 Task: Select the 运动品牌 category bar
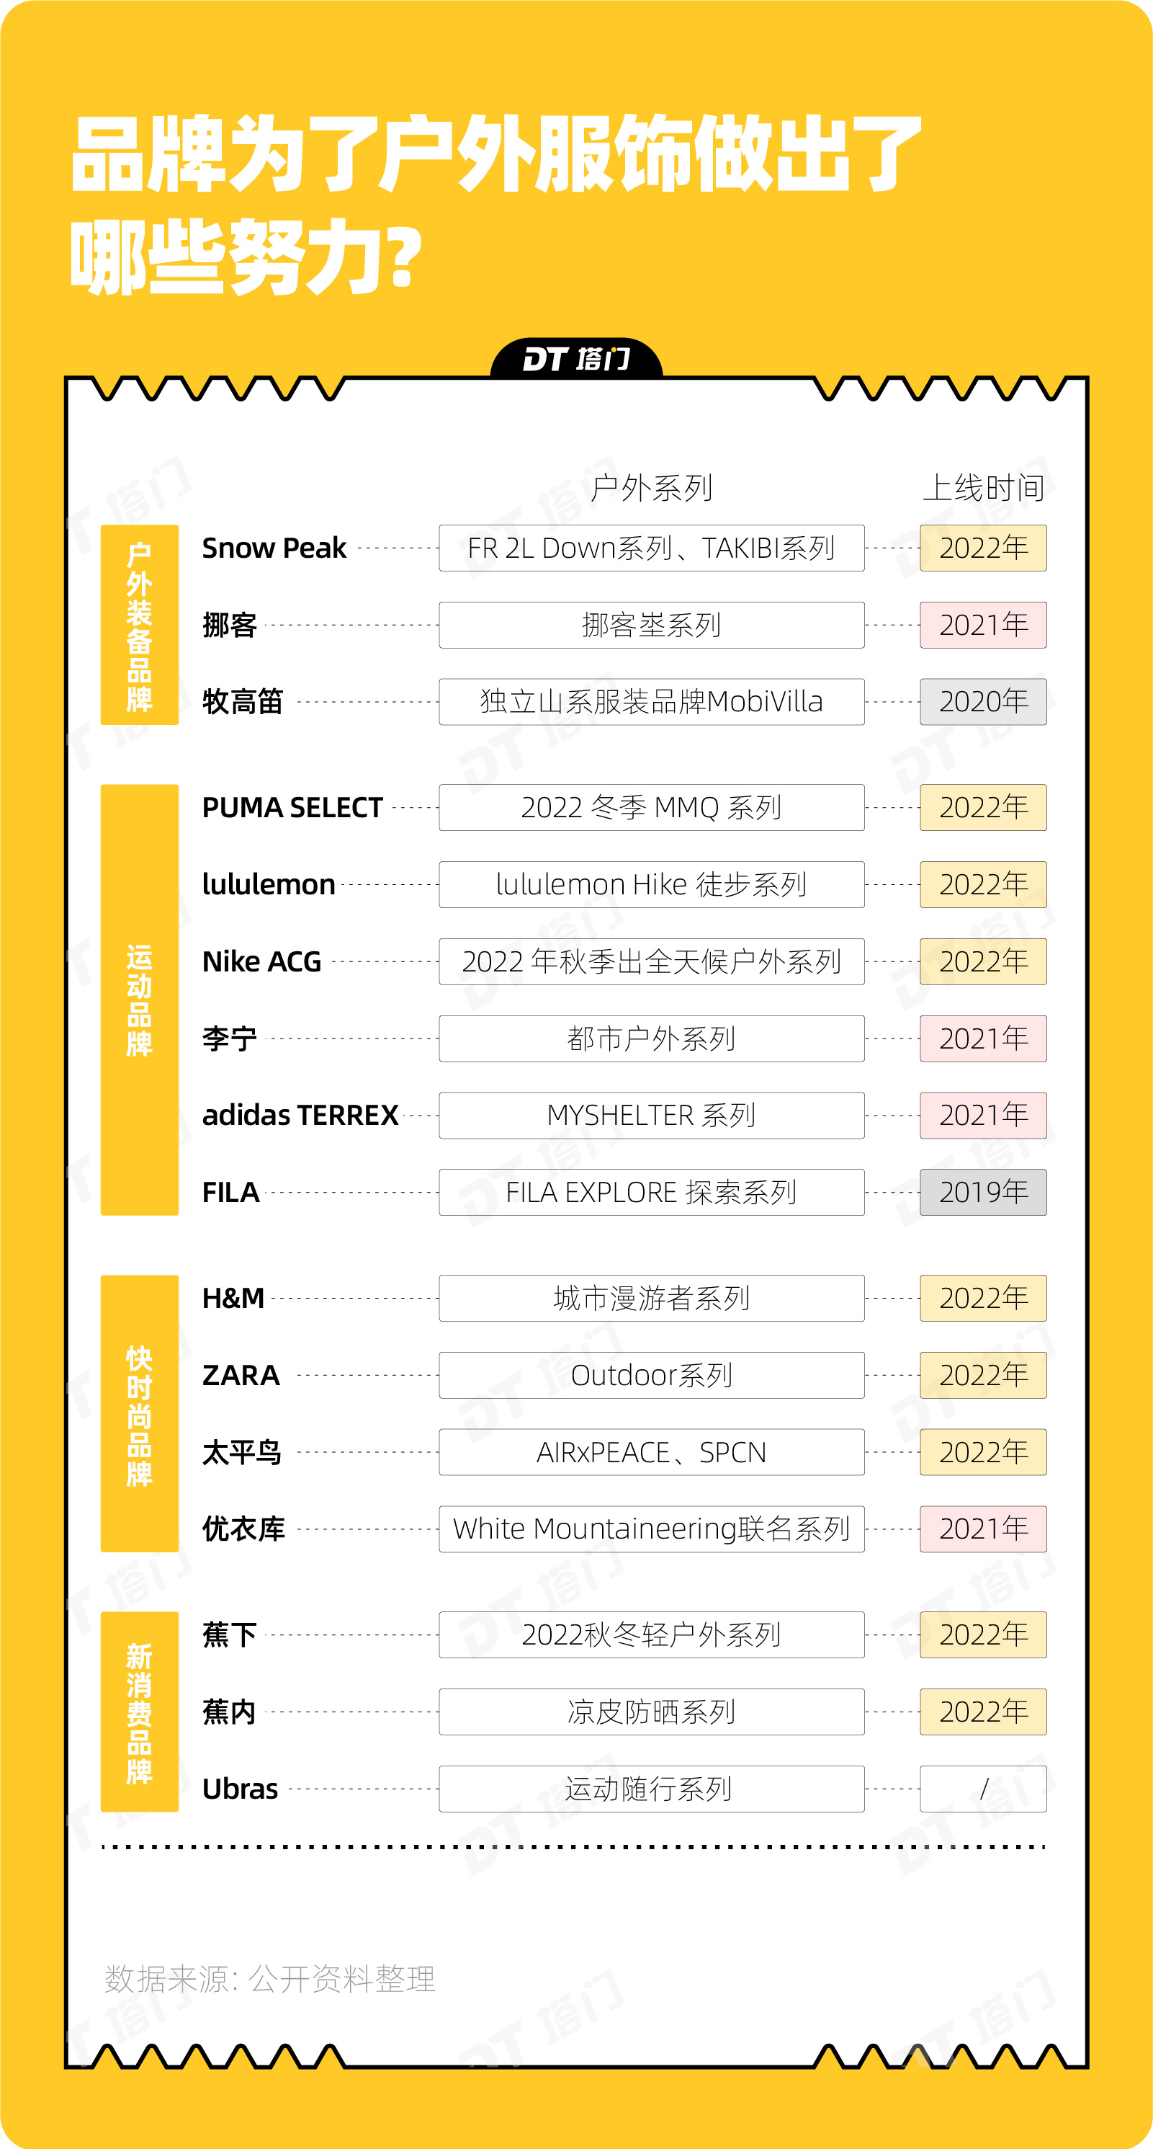pos(139,1000)
